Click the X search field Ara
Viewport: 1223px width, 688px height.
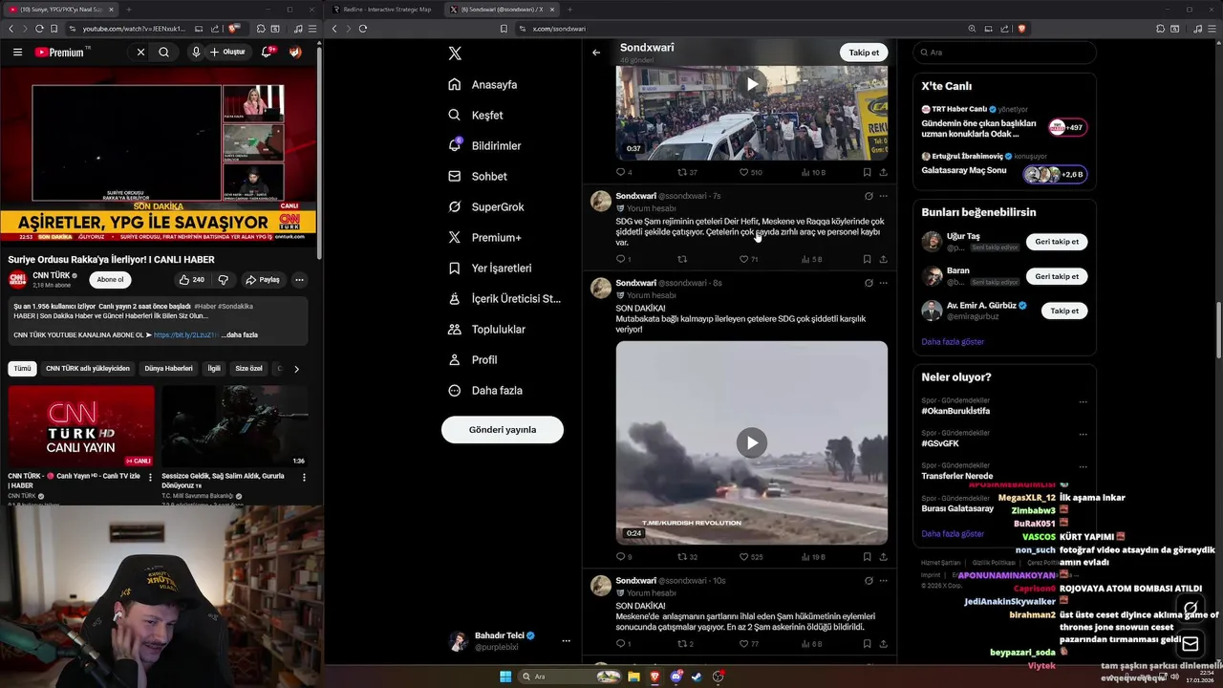pos(1004,53)
